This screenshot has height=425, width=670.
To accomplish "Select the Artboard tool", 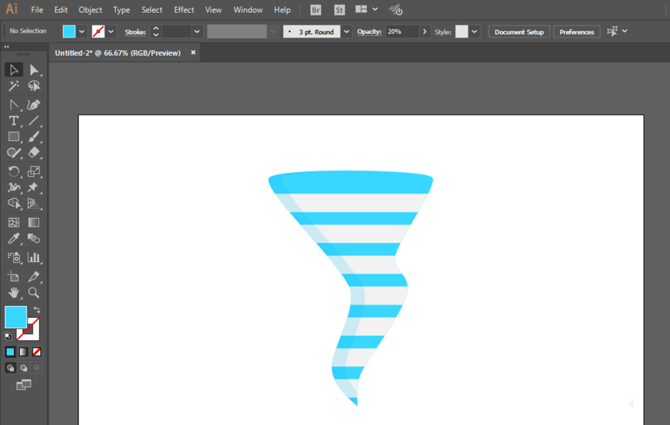I will (x=13, y=277).
